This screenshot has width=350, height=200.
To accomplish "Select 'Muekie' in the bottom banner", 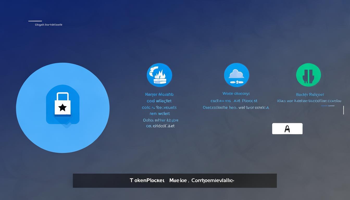I will 178,180.
